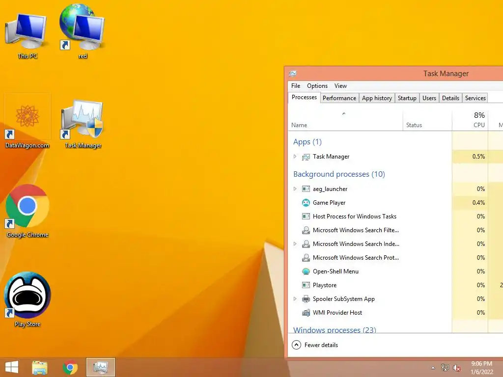
Task: Select the Processes tab
Action: pyautogui.click(x=304, y=98)
